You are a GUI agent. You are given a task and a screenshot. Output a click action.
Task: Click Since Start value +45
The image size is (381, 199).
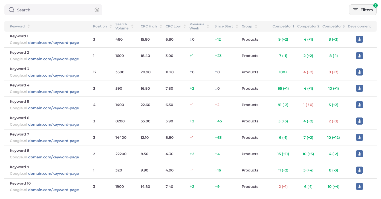pyautogui.click(x=218, y=121)
